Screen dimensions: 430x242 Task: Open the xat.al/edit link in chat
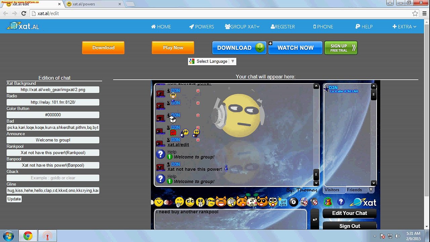[178, 145]
